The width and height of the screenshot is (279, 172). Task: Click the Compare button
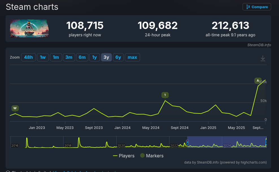coord(257,7)
